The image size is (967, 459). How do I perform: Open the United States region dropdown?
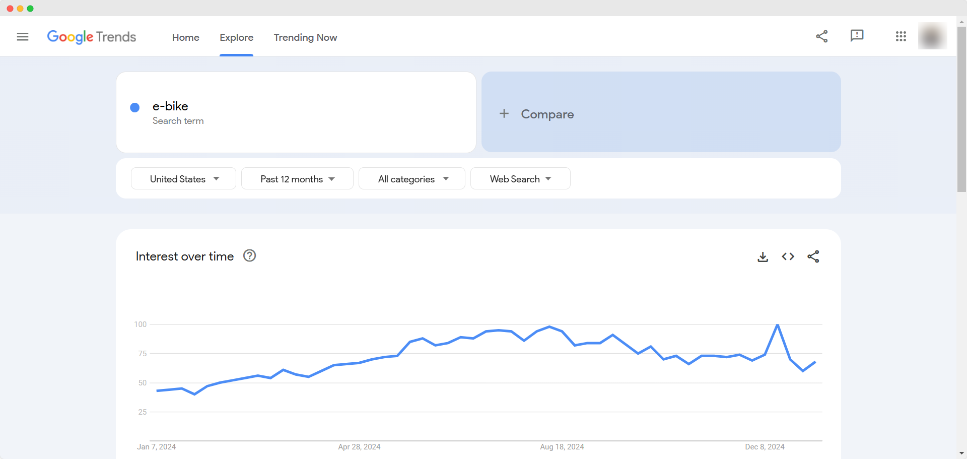[x=183, y=179]
